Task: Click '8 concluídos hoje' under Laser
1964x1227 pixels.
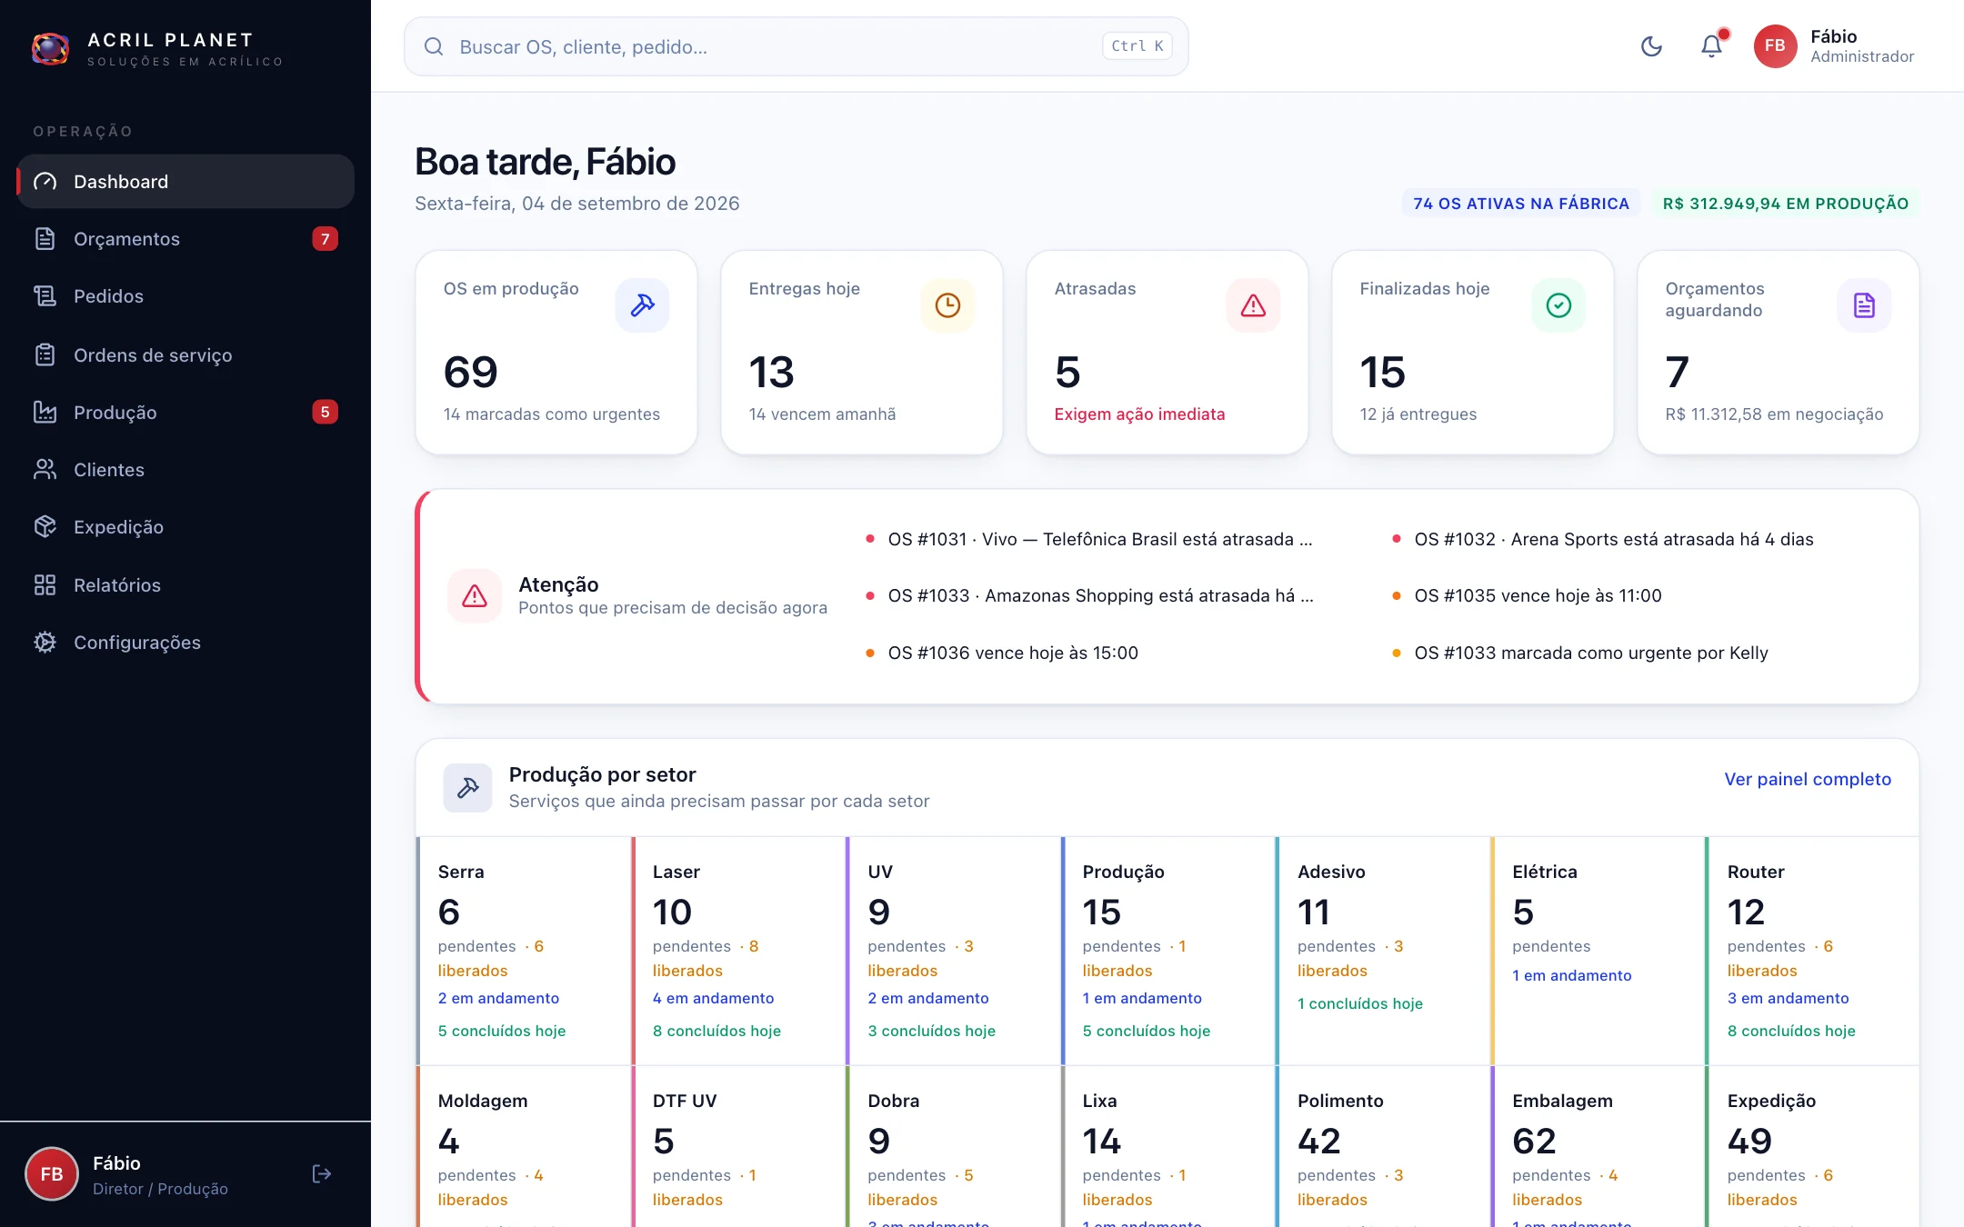Action: tap(716, 1031)
